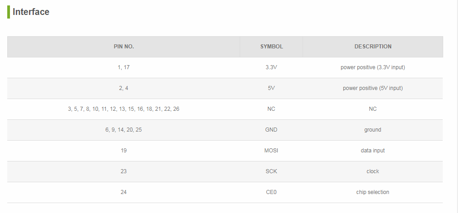The width and height of the screenshot is (459, 213).
Task: Click the PIN NO. column header
Action: point(123,47)
